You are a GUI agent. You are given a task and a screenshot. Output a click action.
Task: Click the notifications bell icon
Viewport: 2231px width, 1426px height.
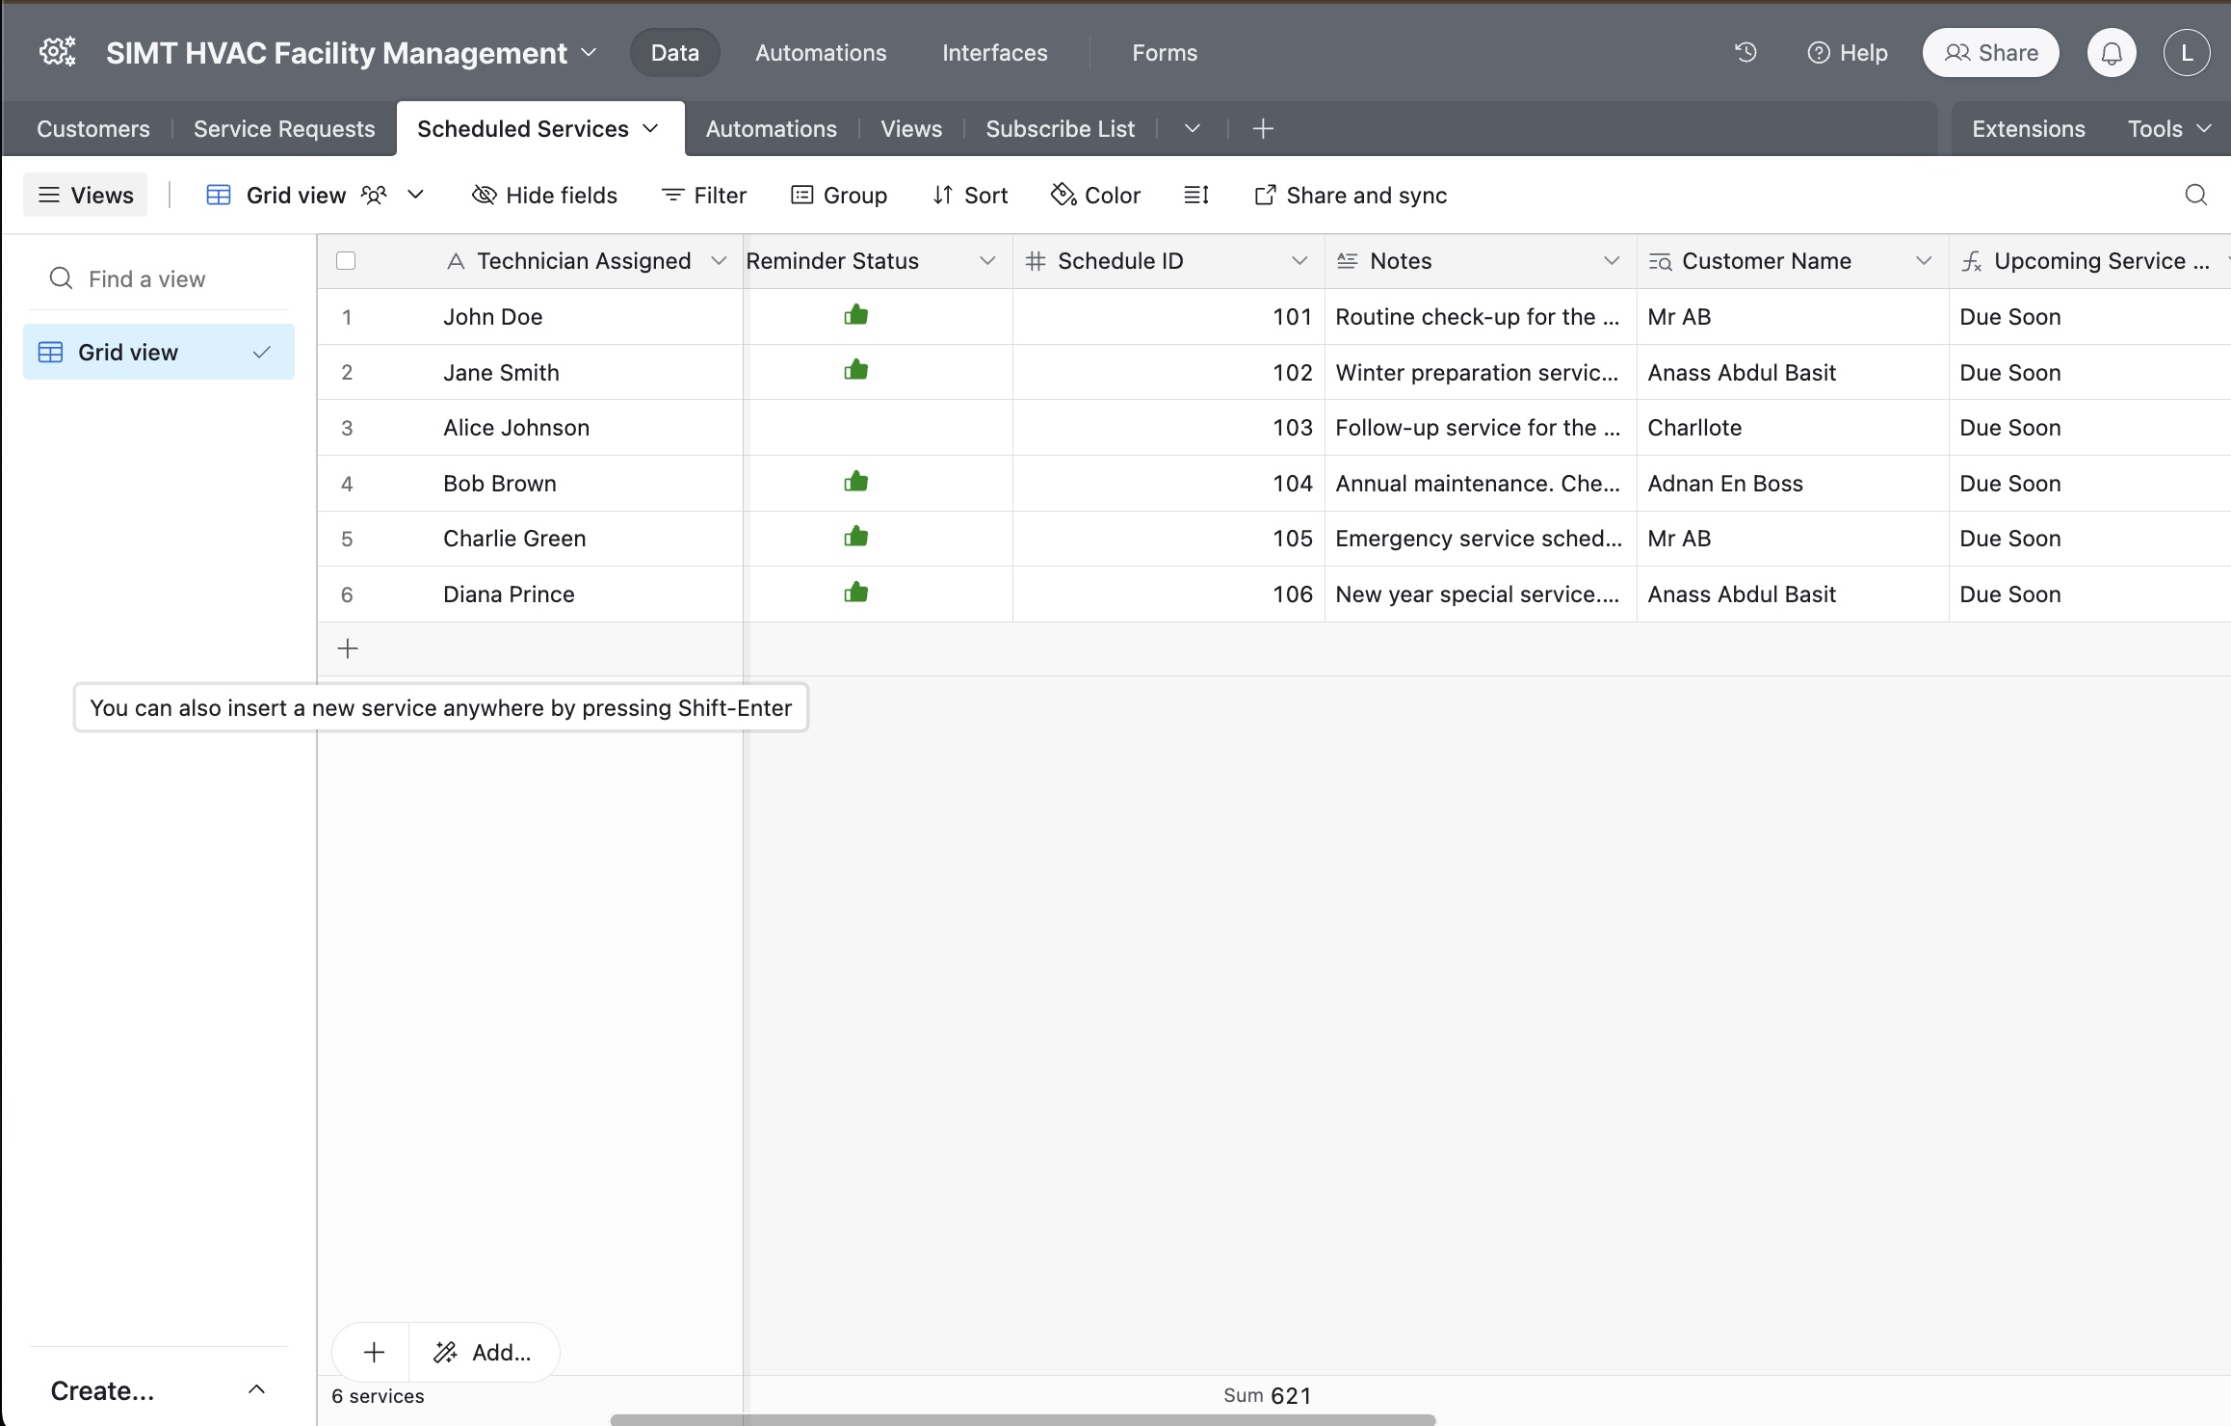click(2111, 53)
